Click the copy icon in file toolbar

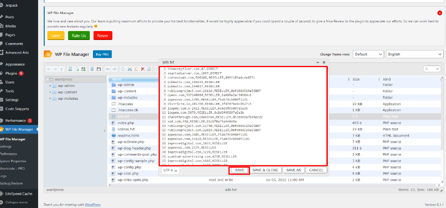[123, 69]
